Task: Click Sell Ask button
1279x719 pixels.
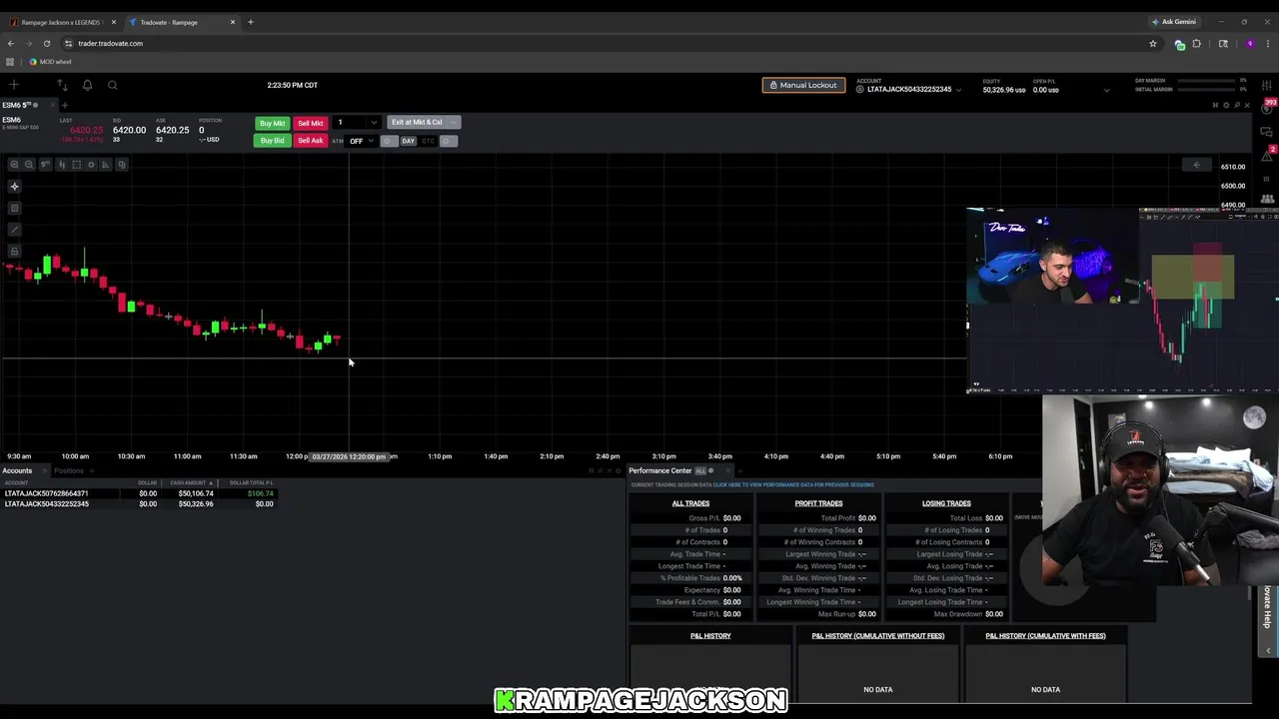Action: tap(311, 141)
